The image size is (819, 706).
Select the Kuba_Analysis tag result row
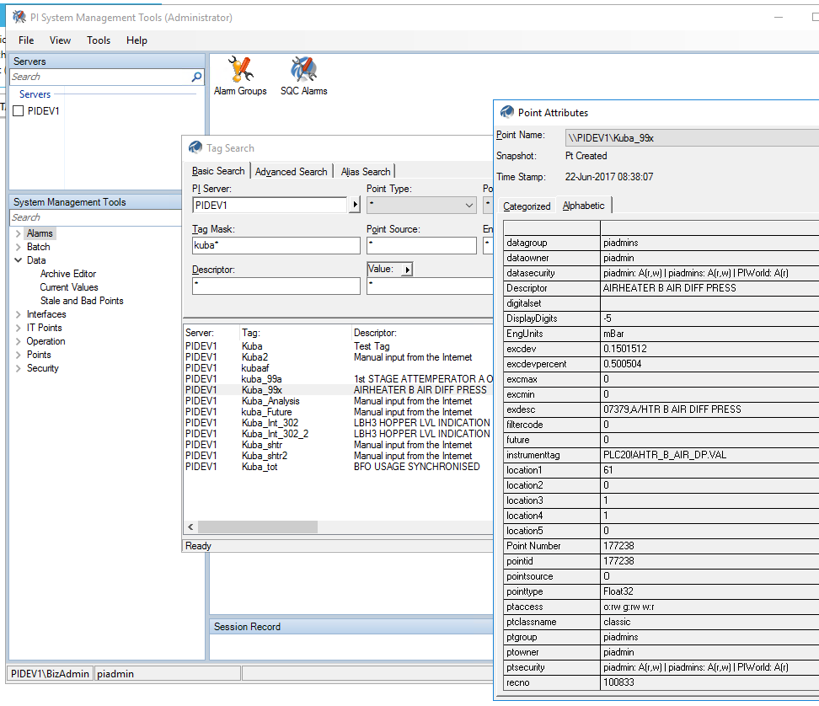[339, 401]
